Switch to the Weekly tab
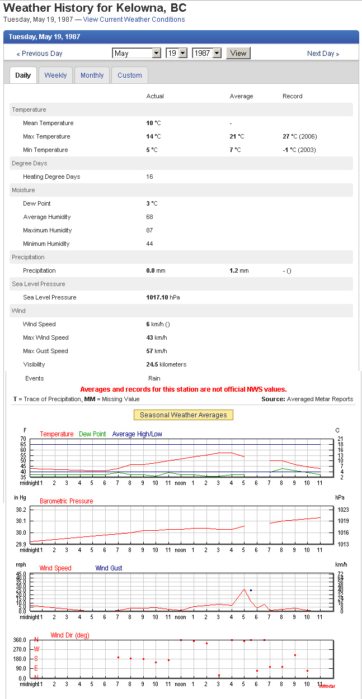The height and width of the screenshot is (699, 362). tap(55, 75)
